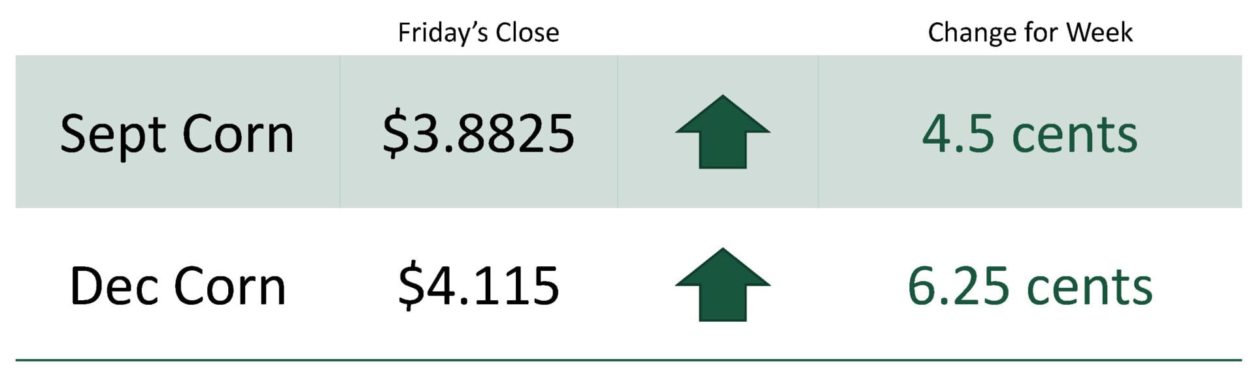1255x372 pixels.
Task: Click the $4.115 closing price
Action: tap(478, 286)
